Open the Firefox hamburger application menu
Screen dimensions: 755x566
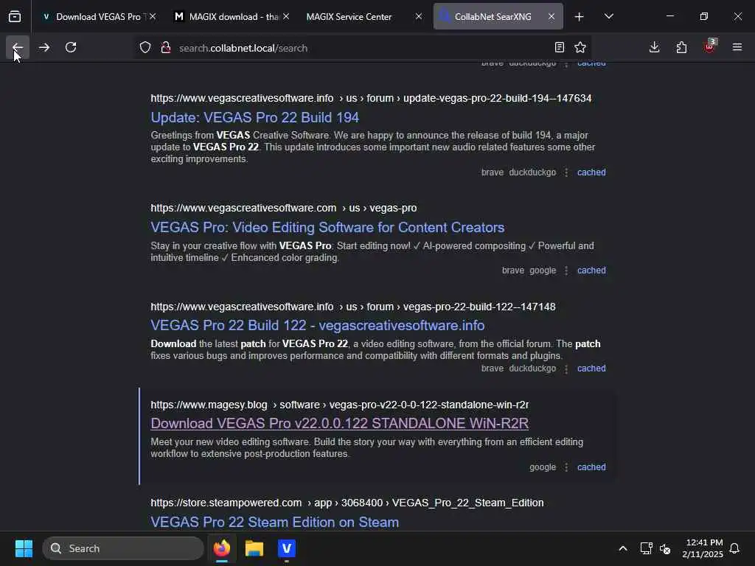737,47
